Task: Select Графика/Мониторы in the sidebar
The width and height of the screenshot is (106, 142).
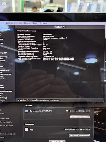Action: click(x=4, y=57)
